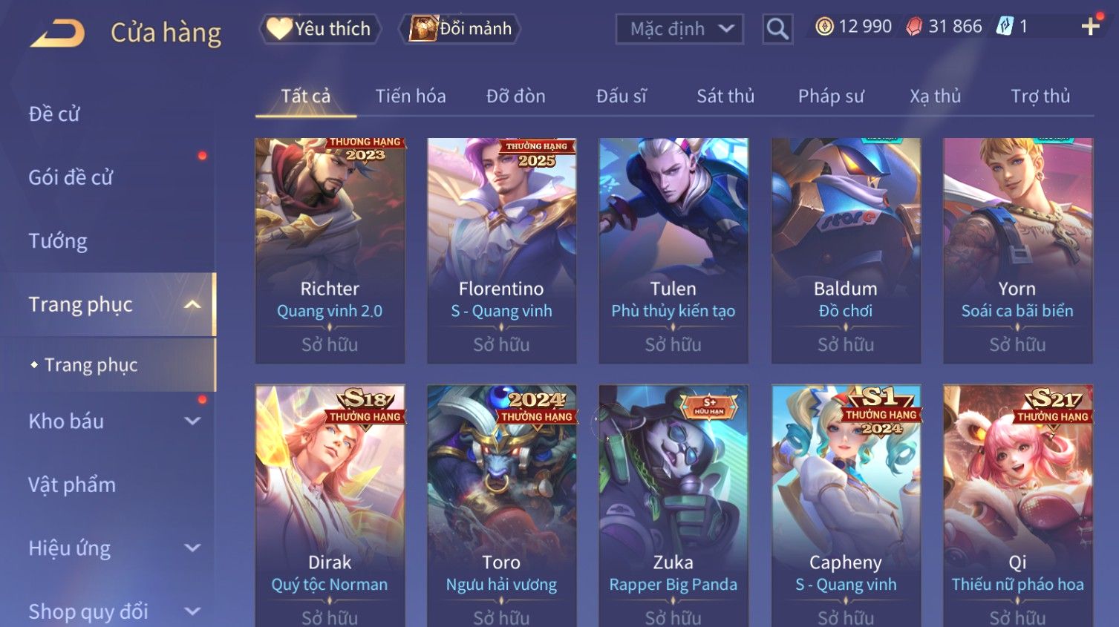
Task: Open Đổi mảnh chest icon
Action: tap(424, 28)
